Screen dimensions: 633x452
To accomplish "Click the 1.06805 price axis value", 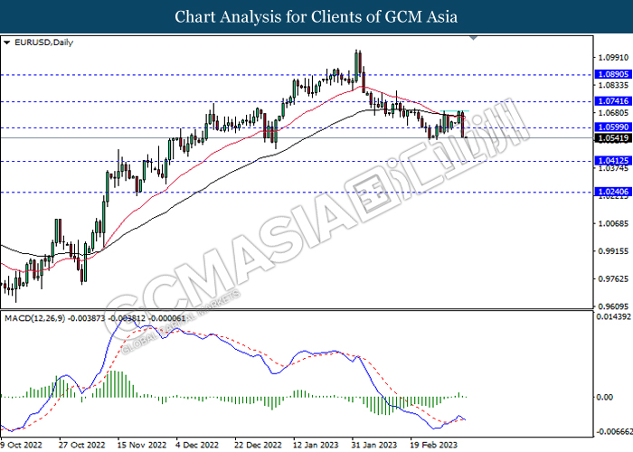I will [613, 113].
